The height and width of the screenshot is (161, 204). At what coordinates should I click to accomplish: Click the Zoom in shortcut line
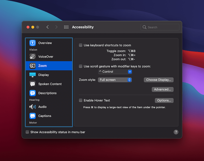(124, 55)
